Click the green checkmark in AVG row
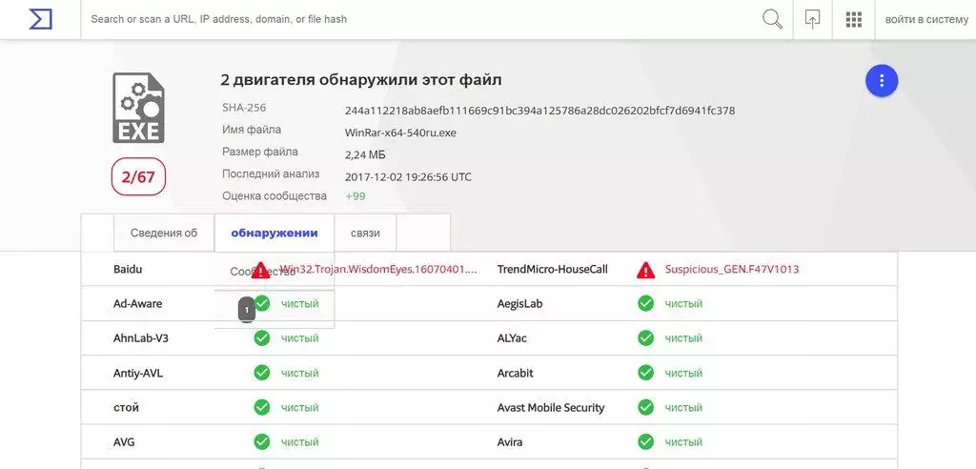Image resolution: width=976 pixels, height=469 pixels. coord(261,442)
